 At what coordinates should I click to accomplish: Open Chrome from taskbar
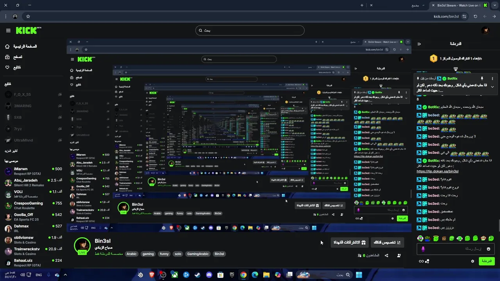pos(243,275)
